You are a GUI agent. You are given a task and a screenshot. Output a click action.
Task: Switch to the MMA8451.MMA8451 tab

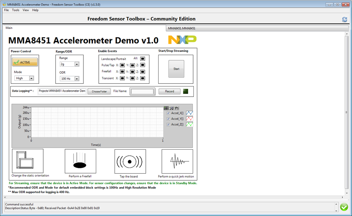point(257,28)
